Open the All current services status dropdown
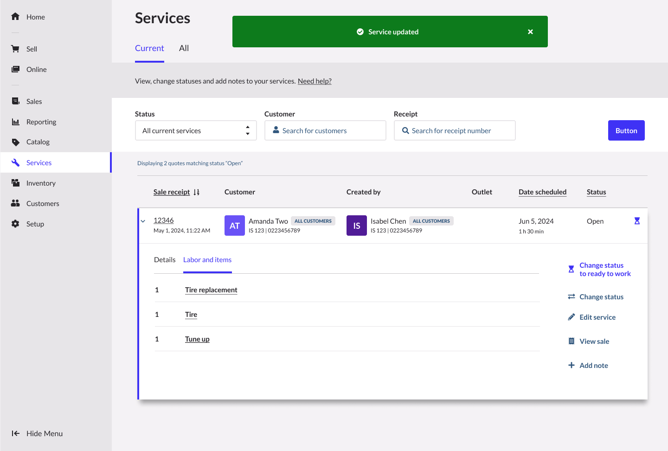Screen dimensions: 668x451 (196, 130)
